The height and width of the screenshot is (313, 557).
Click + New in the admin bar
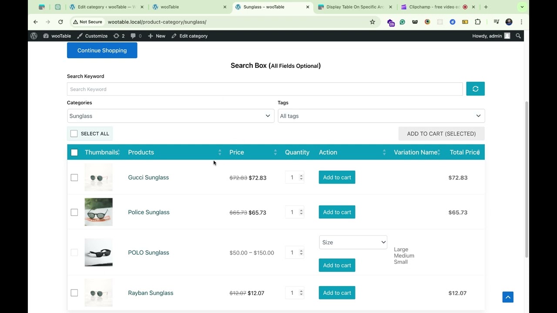[157, 36]
